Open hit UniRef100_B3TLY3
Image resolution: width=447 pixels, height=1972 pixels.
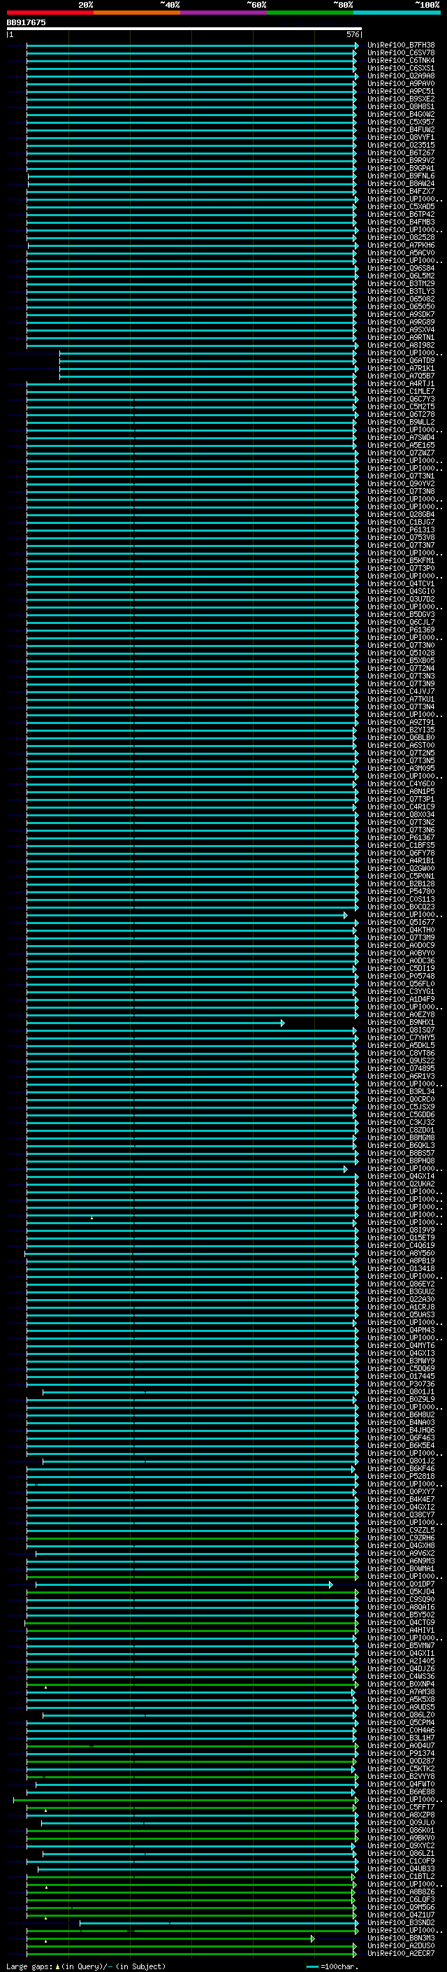coord(401,292)
